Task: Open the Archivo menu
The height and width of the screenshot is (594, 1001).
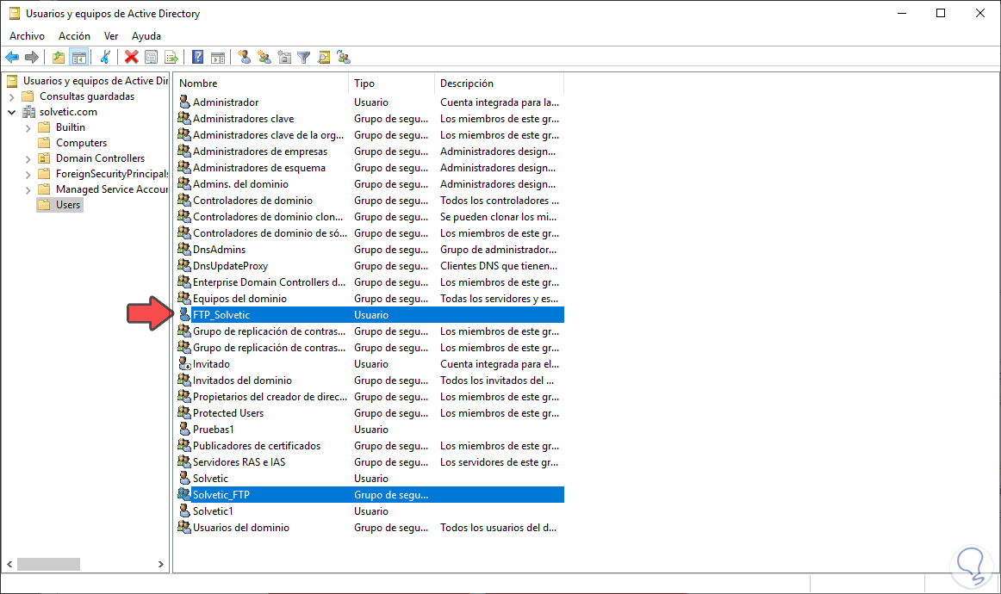Action: [27, 36]
